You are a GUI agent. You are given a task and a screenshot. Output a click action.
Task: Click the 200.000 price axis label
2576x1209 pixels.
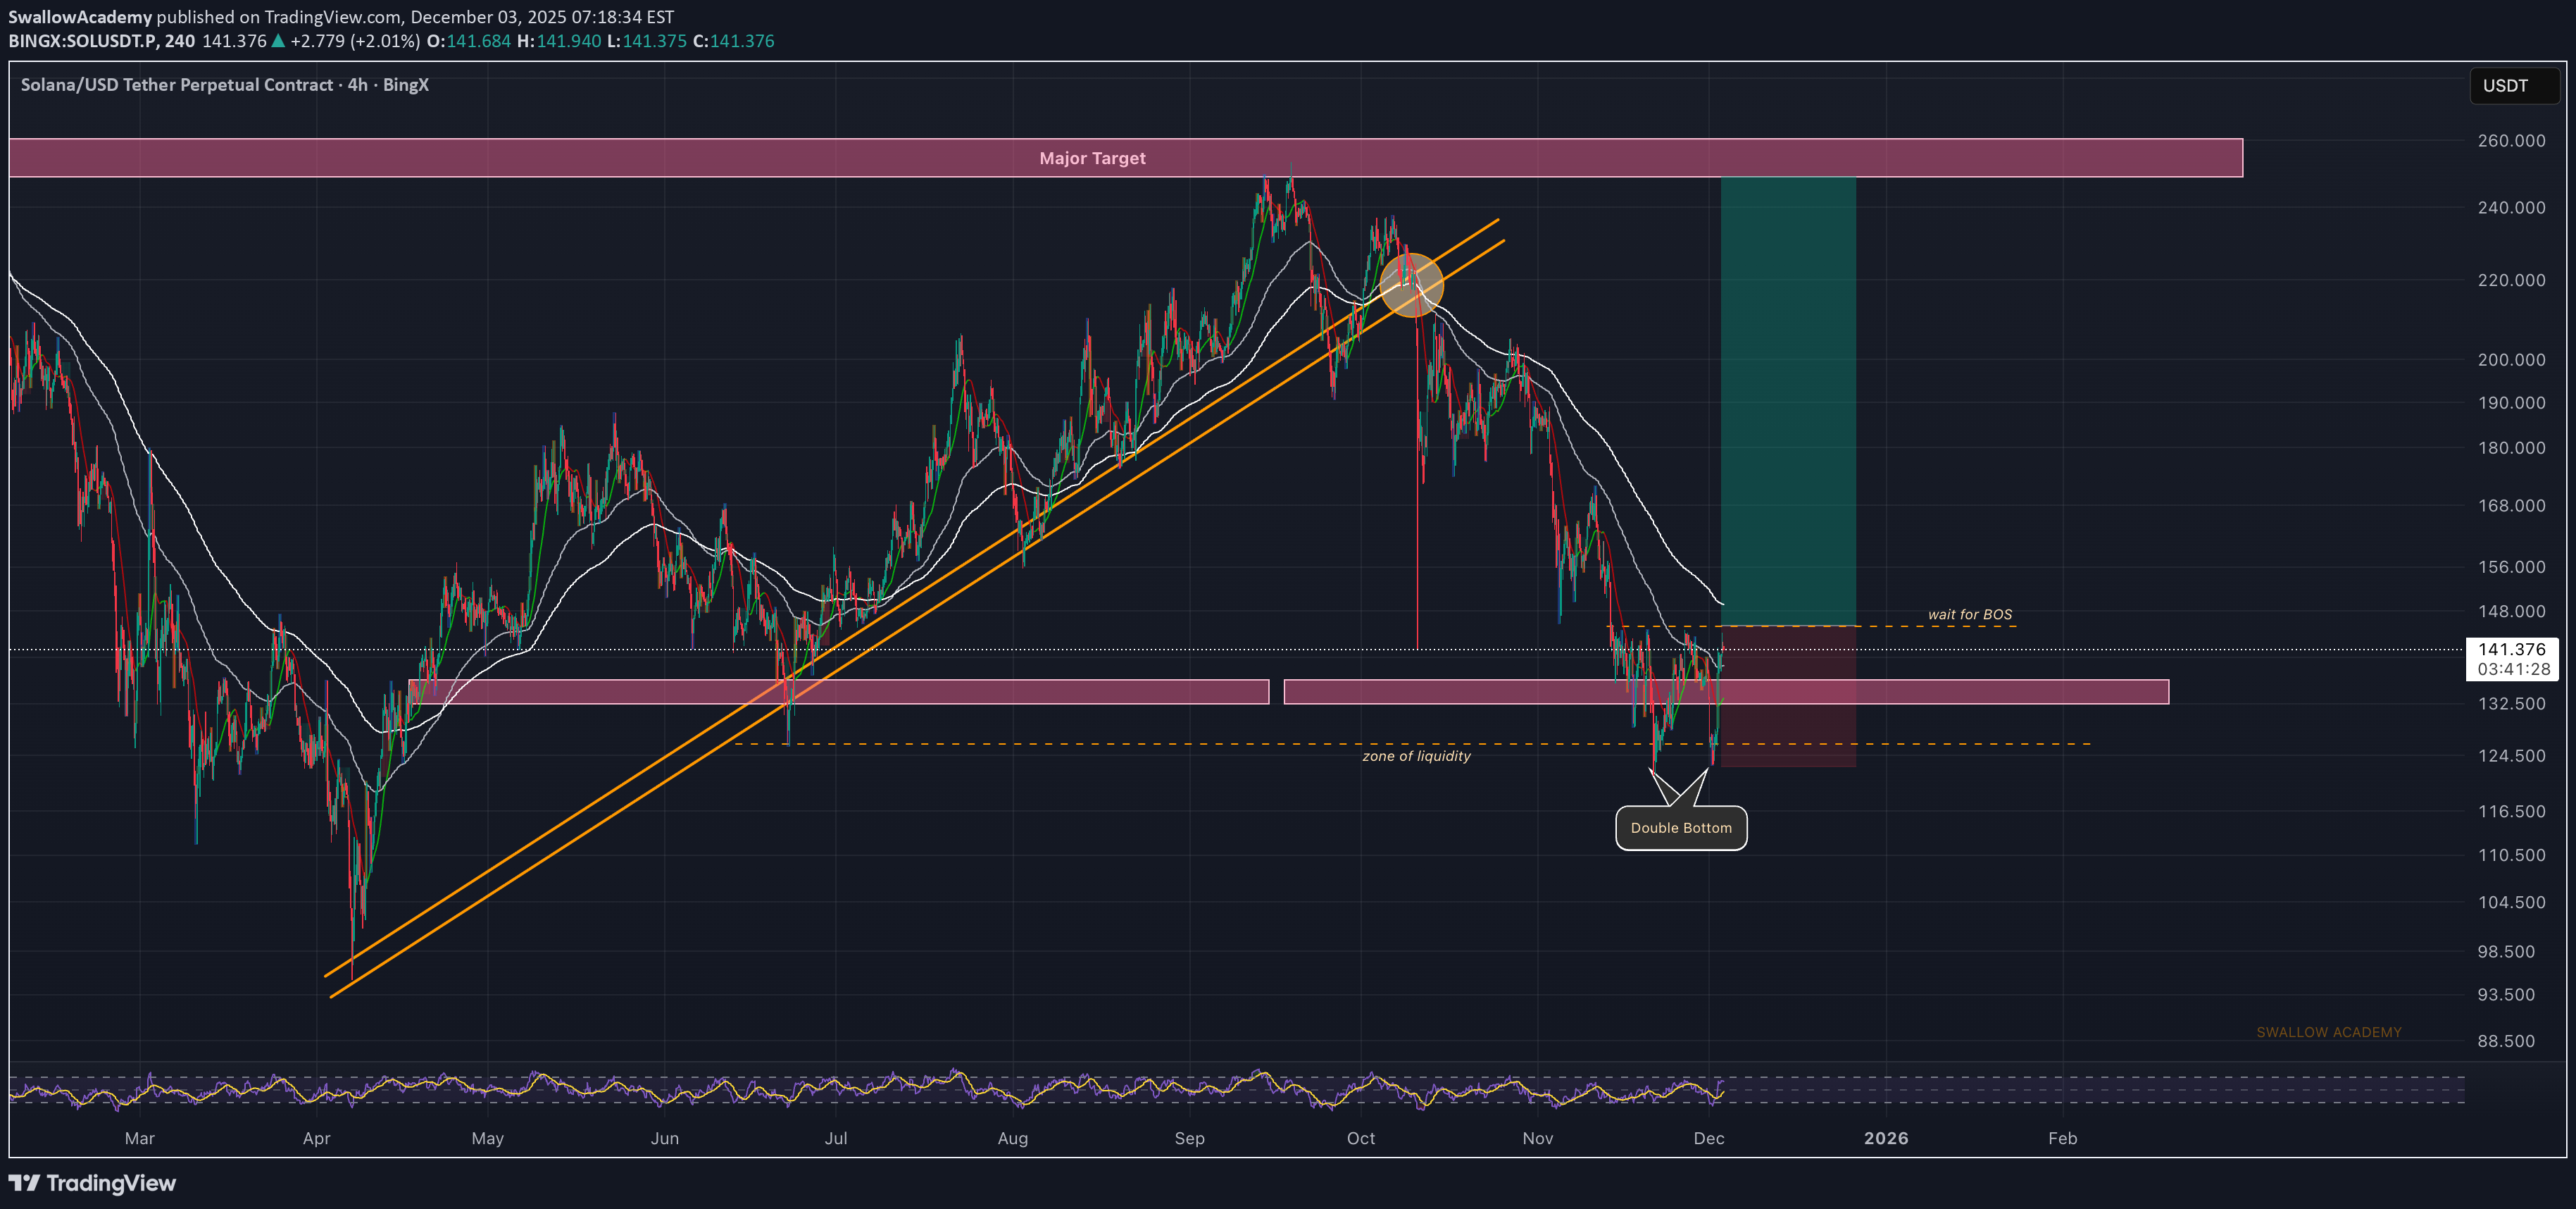(2511, 359)
